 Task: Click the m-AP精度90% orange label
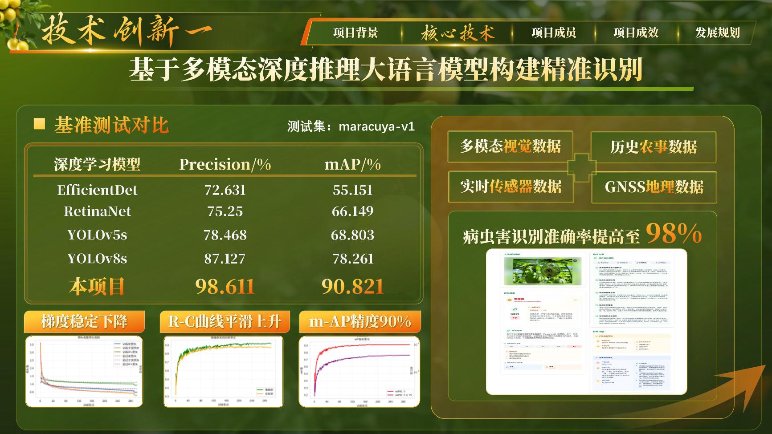click(x=359, y=321)
